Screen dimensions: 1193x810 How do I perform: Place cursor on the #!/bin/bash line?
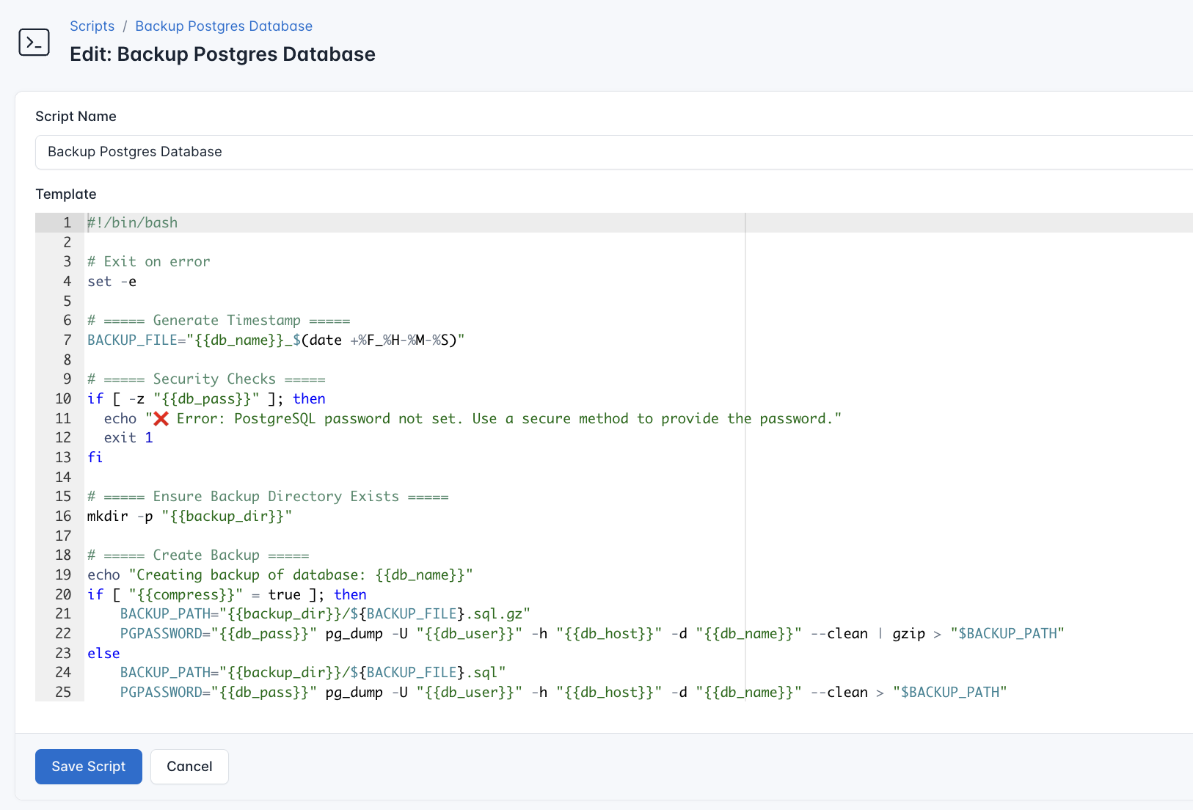coord(132,222)
